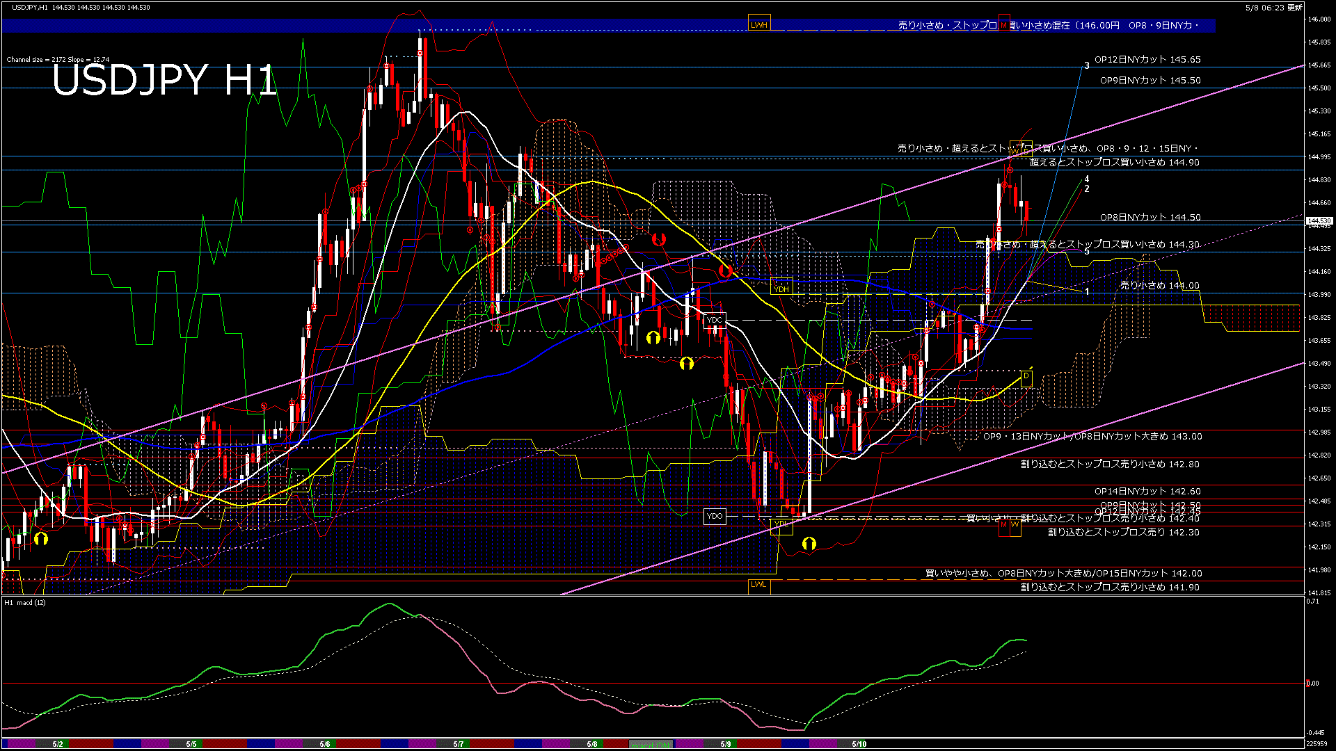1336x751 pixels.
Task: Select OP12日NYカット 145.65 label
Action: (x=1147, y=60)
